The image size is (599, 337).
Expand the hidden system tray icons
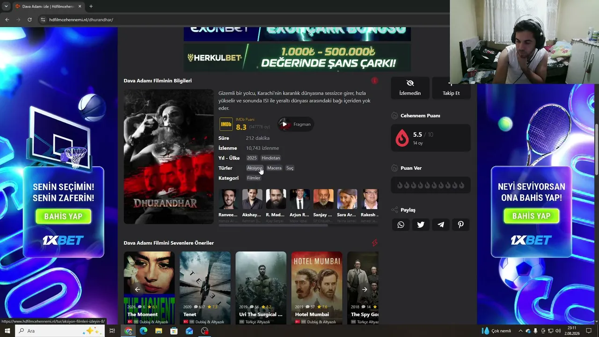pos(520,331)
